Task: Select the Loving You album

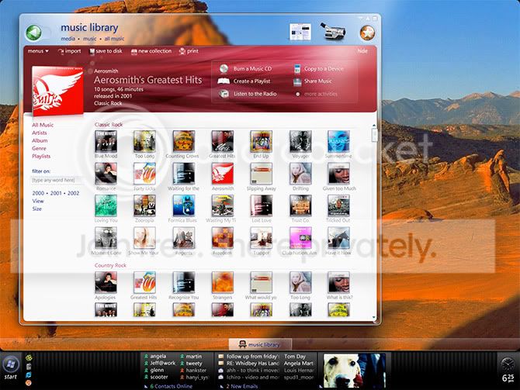Action: pos(106,209)
